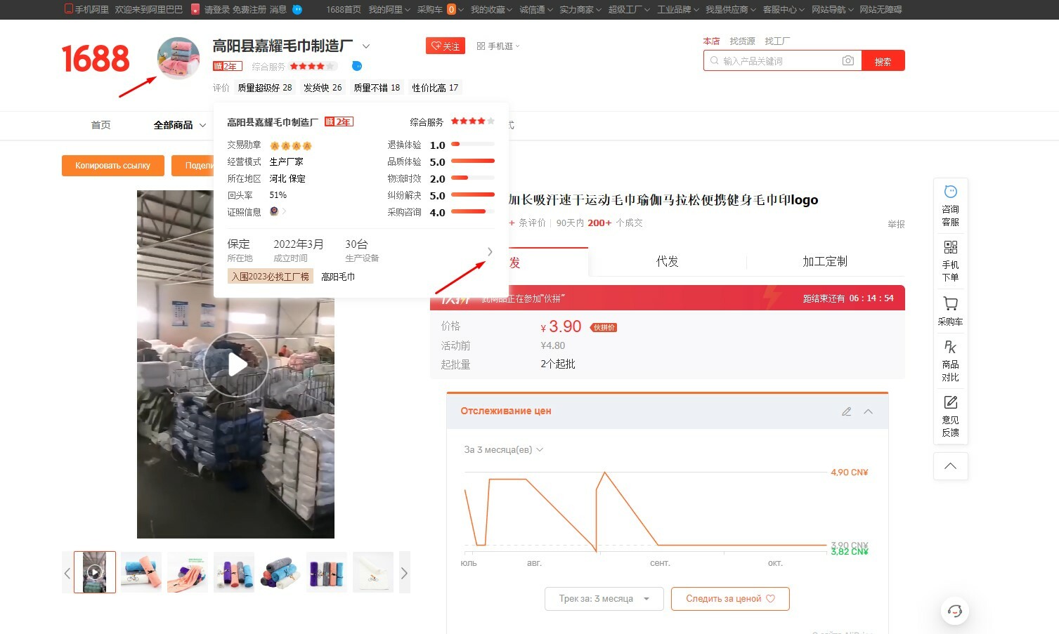Click Копировать ссылку button

[x=112, y=166]
